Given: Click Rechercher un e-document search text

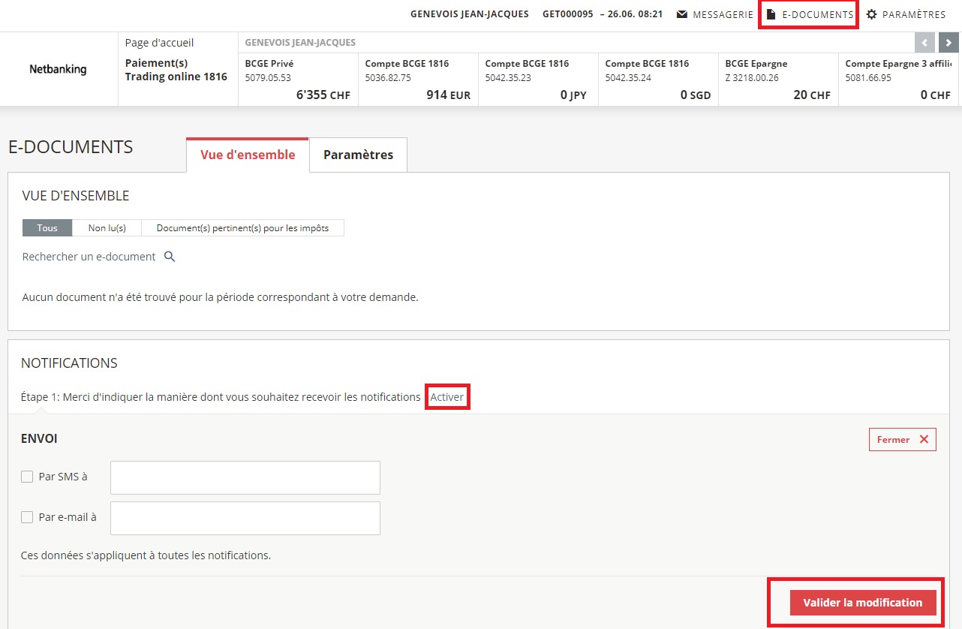Looking at the screenshot, I should point(89,257).
